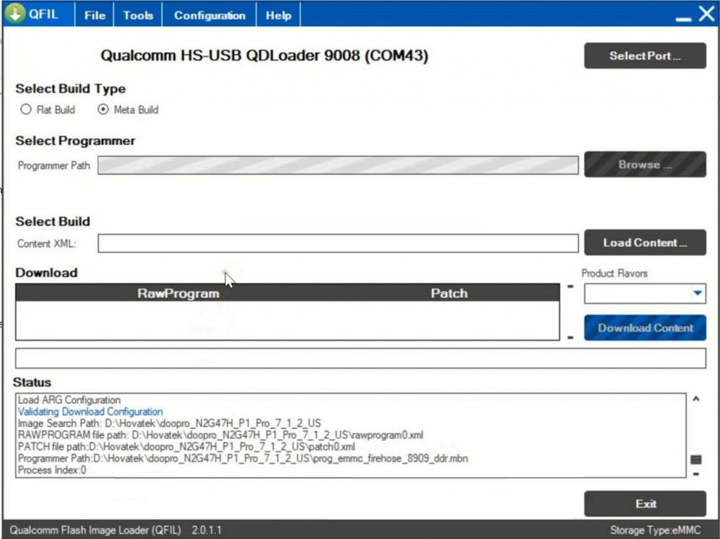Image resolution: width=720 pixels, height=539 pixels.
Task: Click the Exit button
Action: [x=645, y=504]
